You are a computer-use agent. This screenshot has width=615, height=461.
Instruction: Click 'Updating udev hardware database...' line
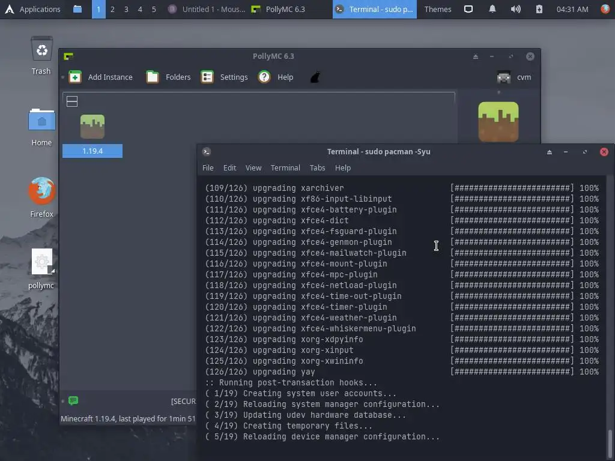pos(305,415)
